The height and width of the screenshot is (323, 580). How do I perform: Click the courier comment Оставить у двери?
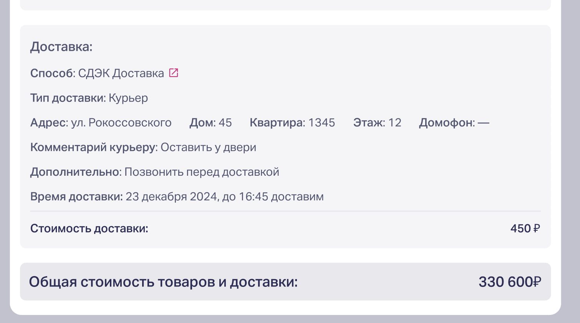(208, 147)
